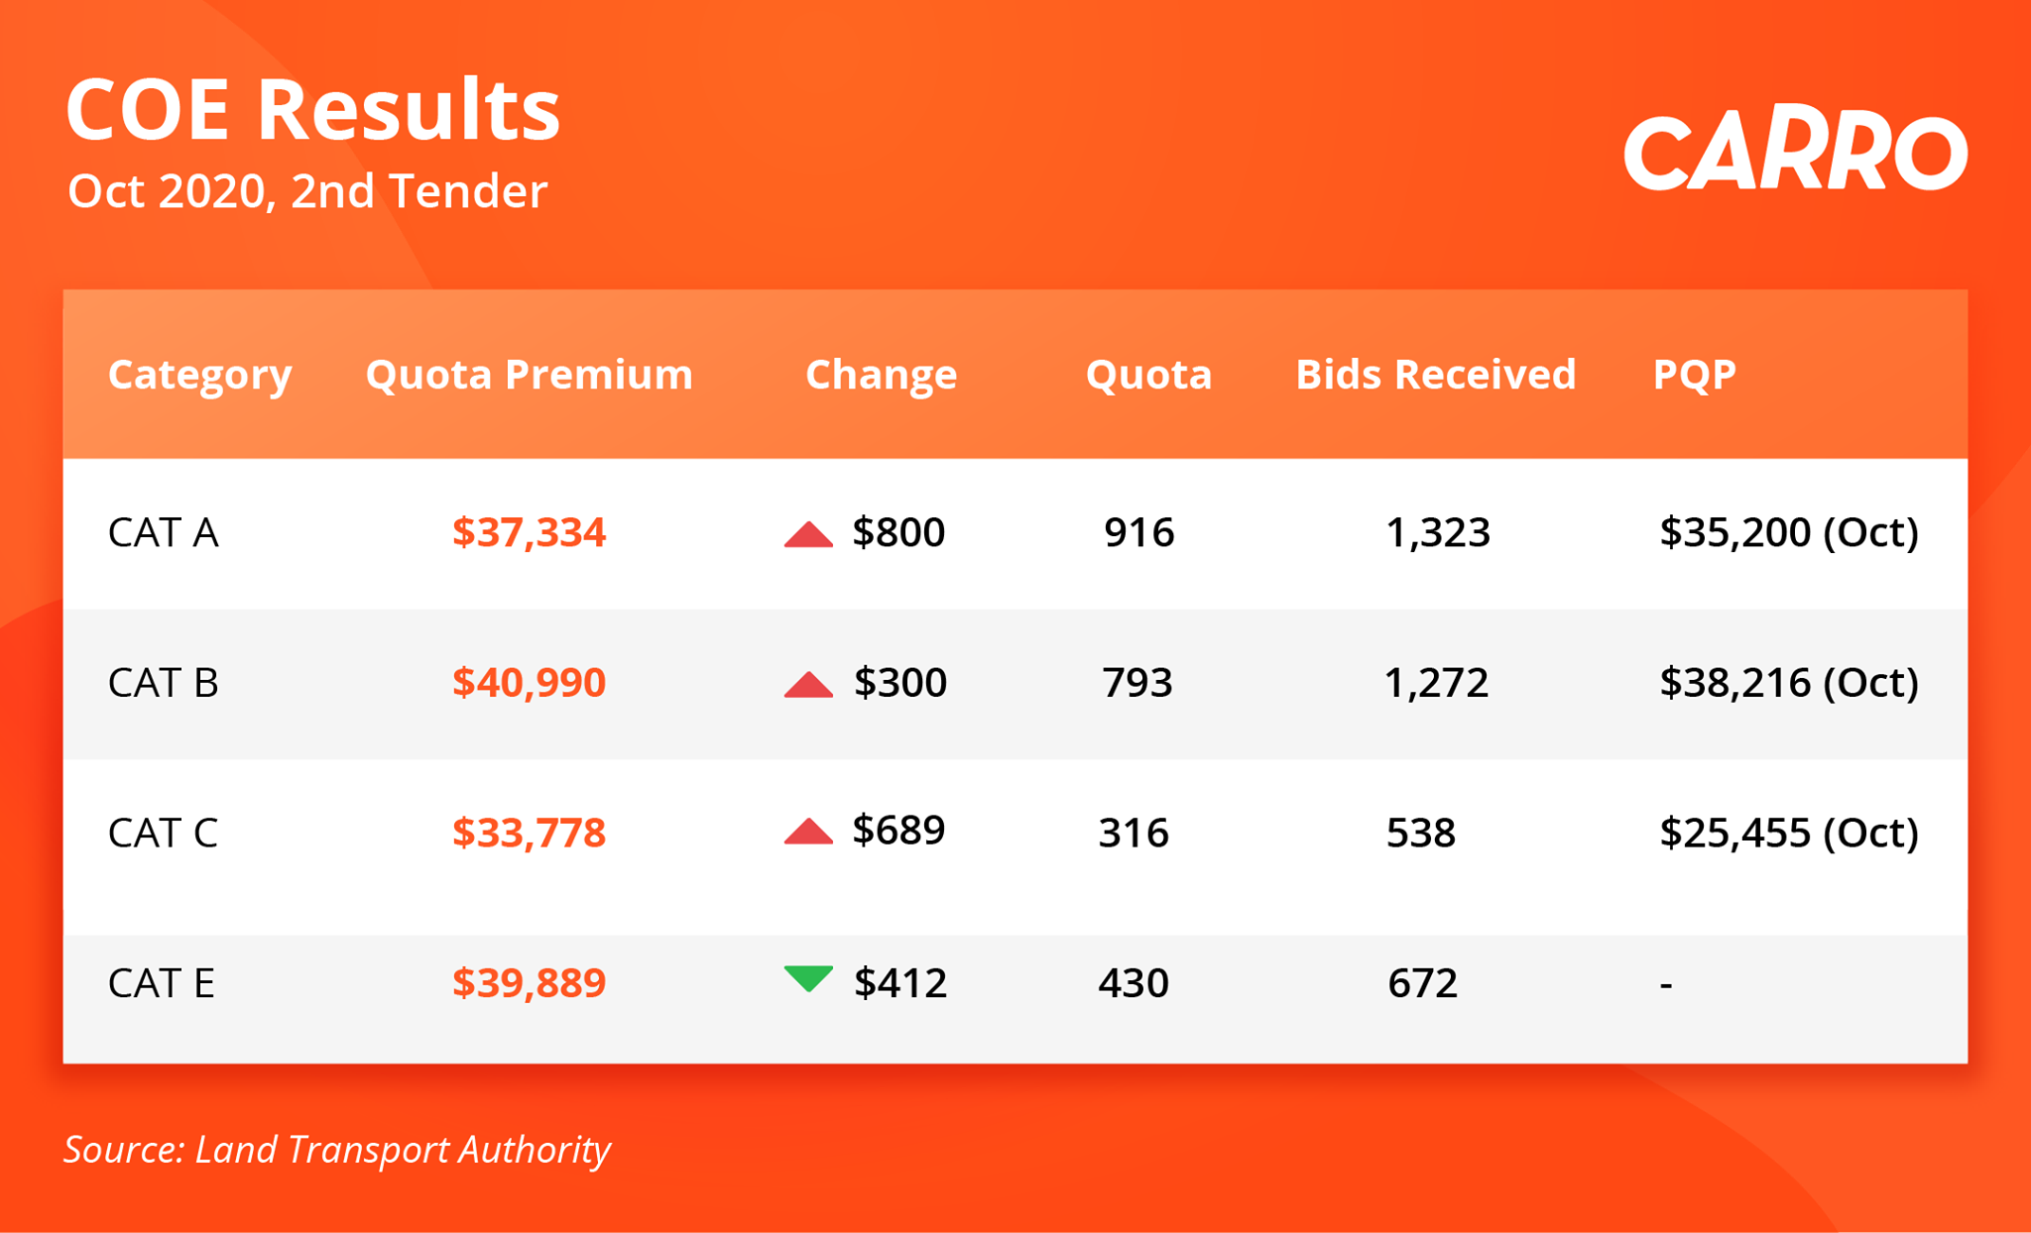Click the COE Results title
The height and width of the screenshot is (1233, 2031).
pyautogui.click(x=312, y=108)
